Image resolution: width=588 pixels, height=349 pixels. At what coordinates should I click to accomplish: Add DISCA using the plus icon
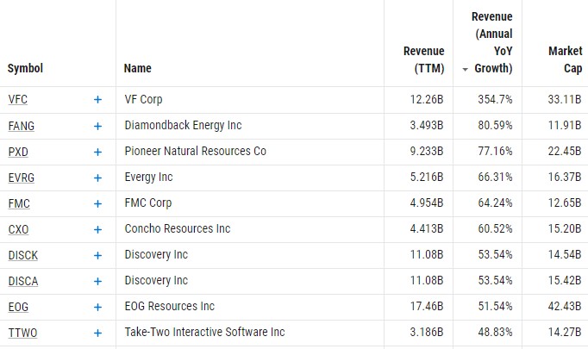click(x=97, y=282)
